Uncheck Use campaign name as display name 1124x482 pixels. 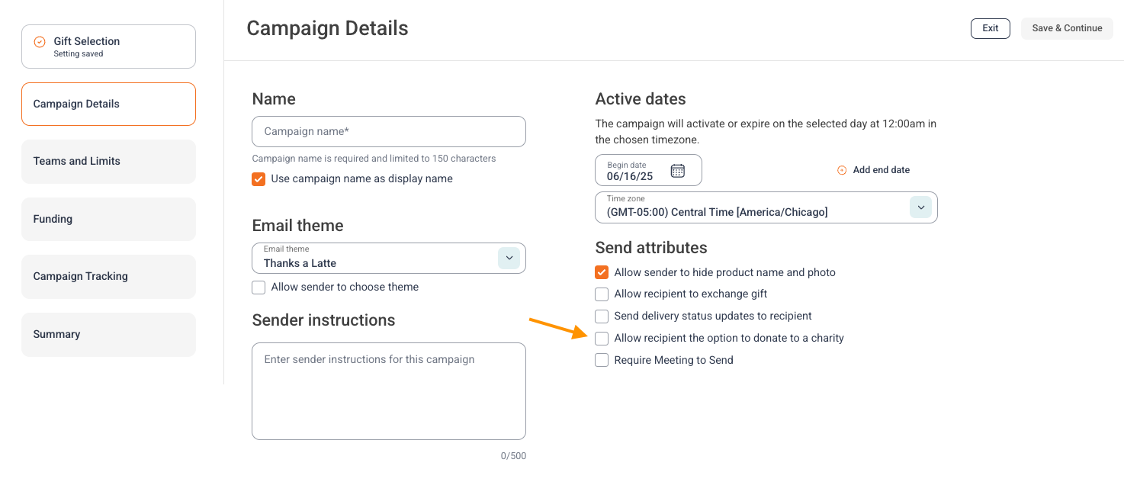pyautogui.click(x=259, y=179)
